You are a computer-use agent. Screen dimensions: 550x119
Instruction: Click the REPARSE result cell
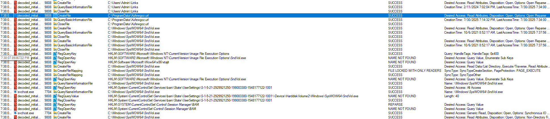point(395,105)
